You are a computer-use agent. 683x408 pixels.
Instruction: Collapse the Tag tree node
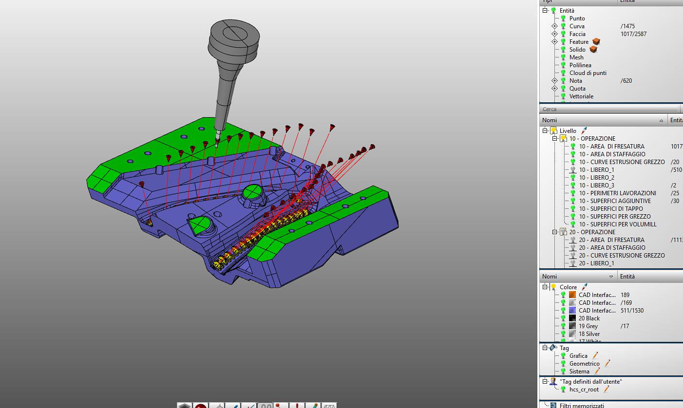pyautogui.click(x=545, y=348)
